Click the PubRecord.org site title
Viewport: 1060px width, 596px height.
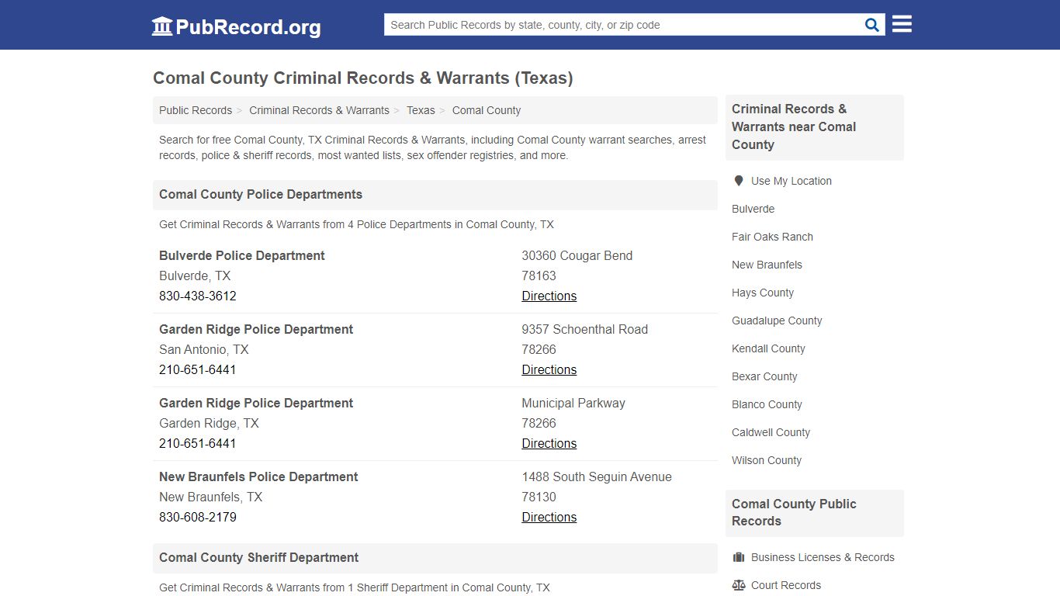coord(248,27)
